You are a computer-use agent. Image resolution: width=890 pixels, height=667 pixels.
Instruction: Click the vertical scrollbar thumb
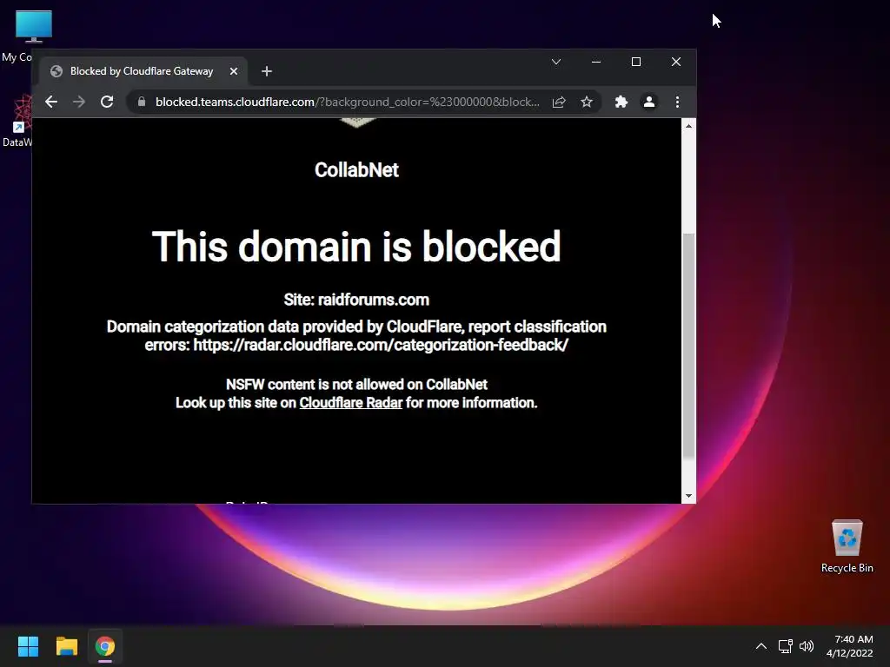[x=688, y=346]
